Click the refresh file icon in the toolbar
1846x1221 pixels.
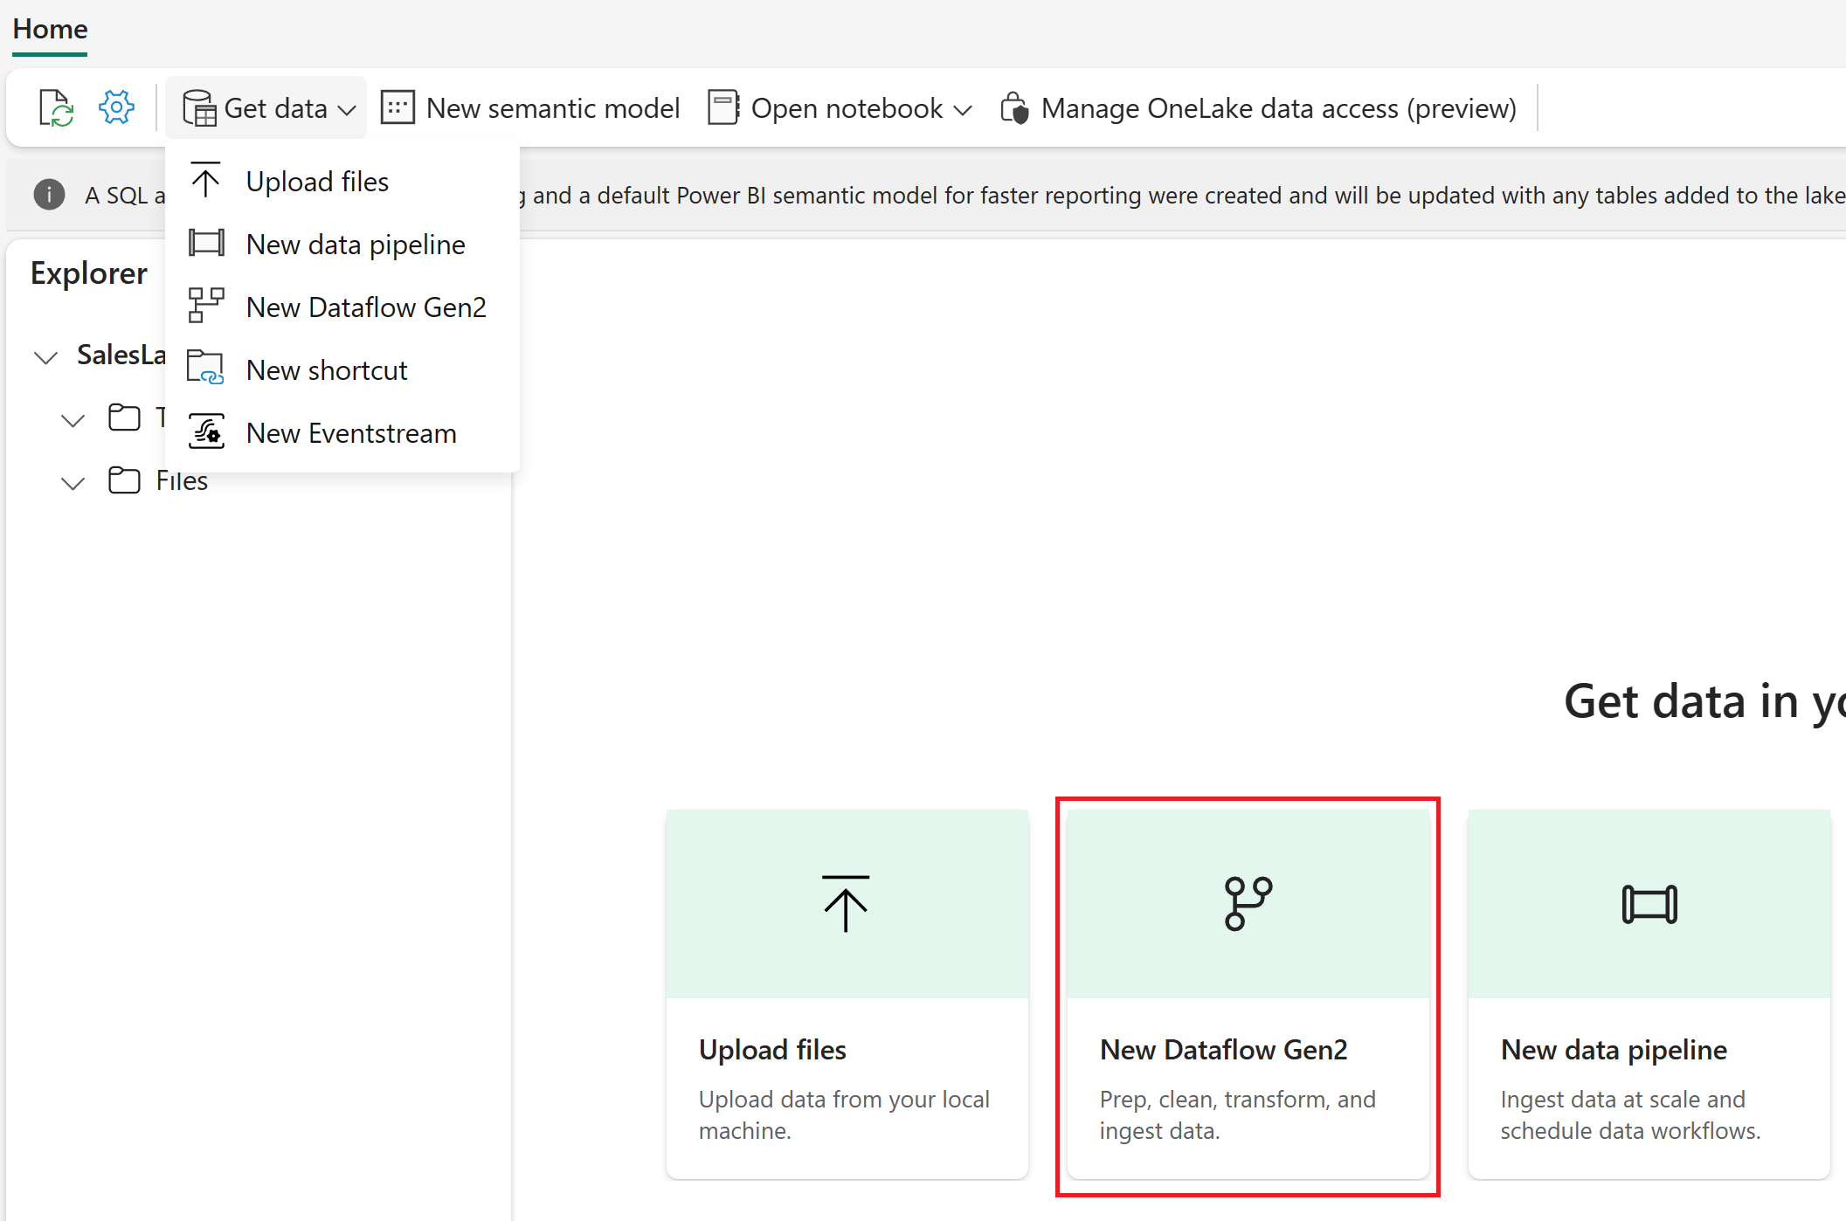coord(55,107)
